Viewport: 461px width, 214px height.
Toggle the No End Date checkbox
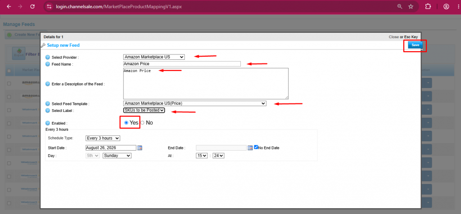click(x=256, y=147)
